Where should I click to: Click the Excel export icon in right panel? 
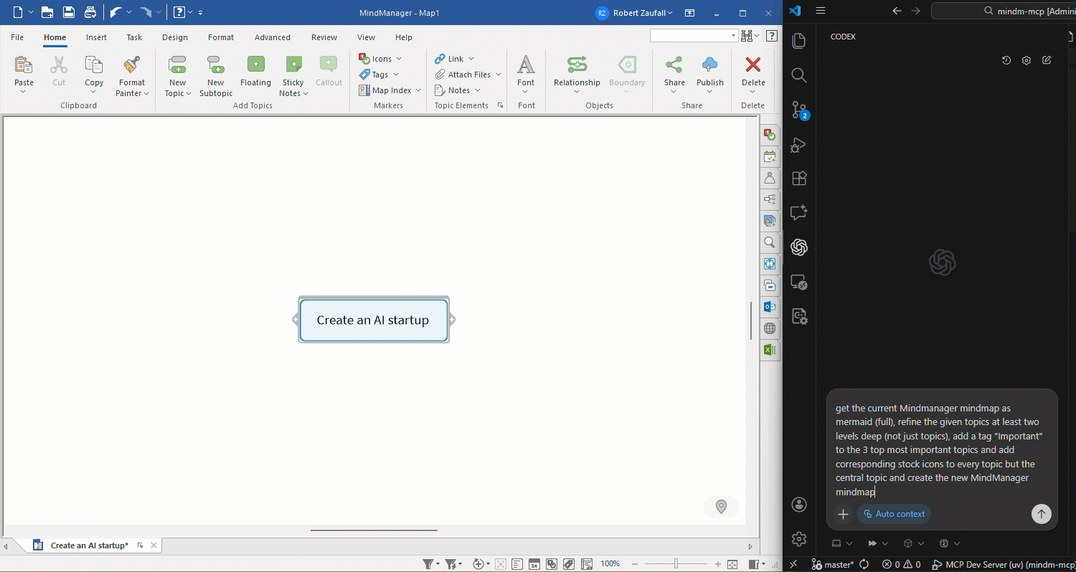click(x=770, y=349)
